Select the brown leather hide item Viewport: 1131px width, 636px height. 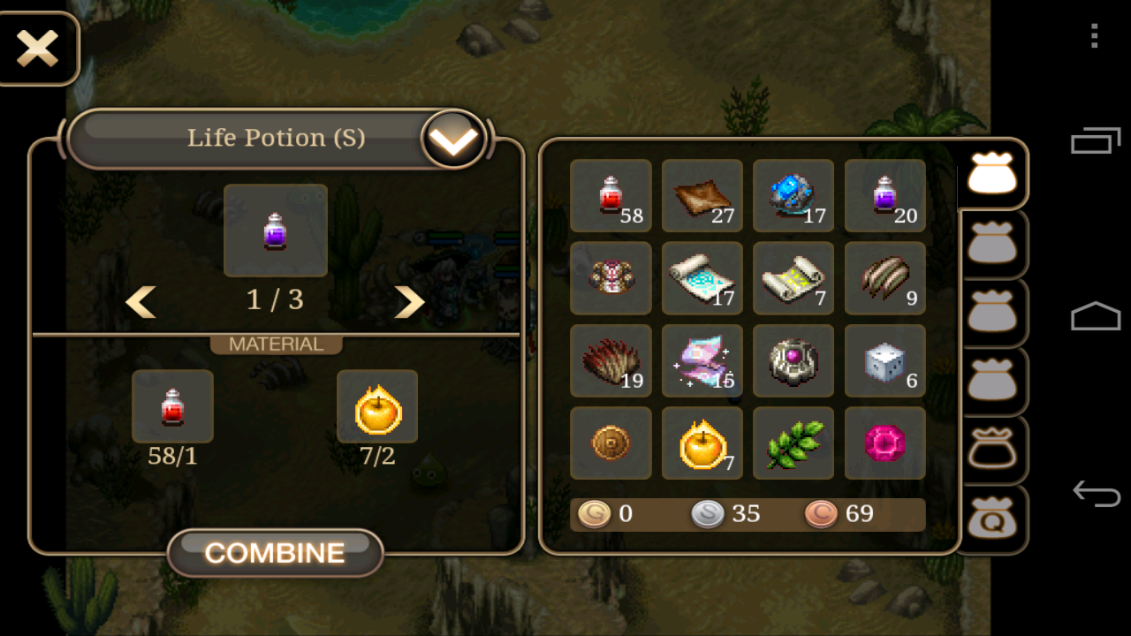coord(702,195)
